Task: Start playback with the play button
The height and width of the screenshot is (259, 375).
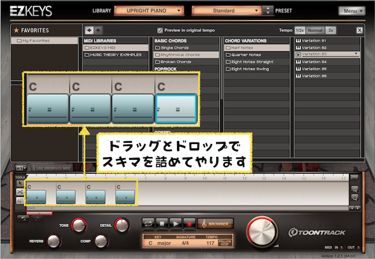Action: [x=175, y=224]
